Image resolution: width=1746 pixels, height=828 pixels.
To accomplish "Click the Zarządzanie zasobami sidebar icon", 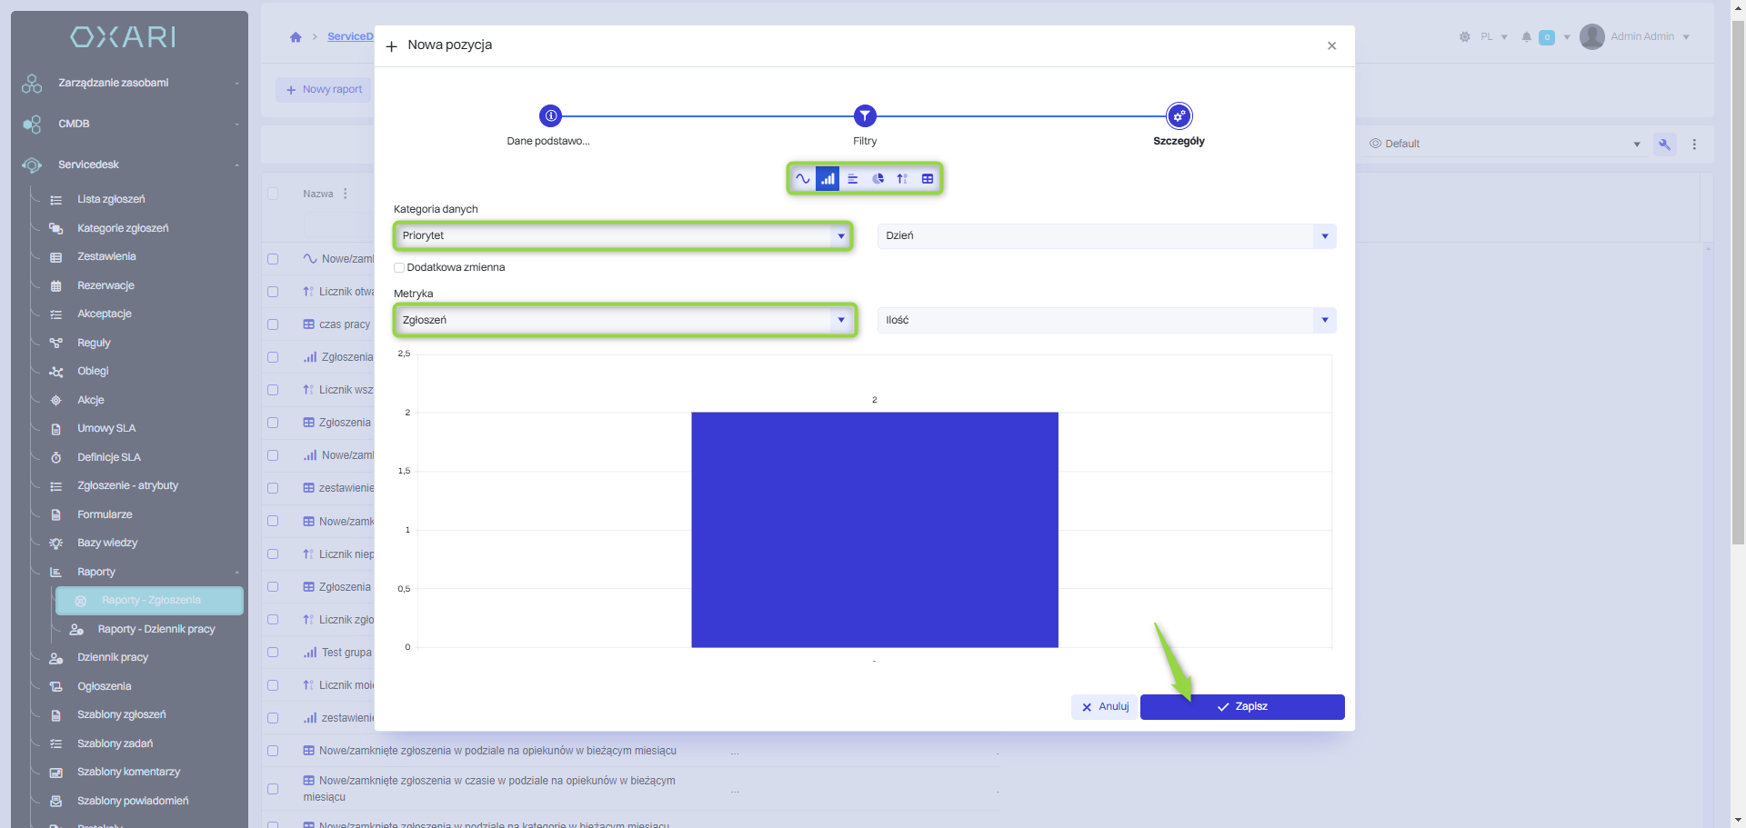I will point(32,84).
